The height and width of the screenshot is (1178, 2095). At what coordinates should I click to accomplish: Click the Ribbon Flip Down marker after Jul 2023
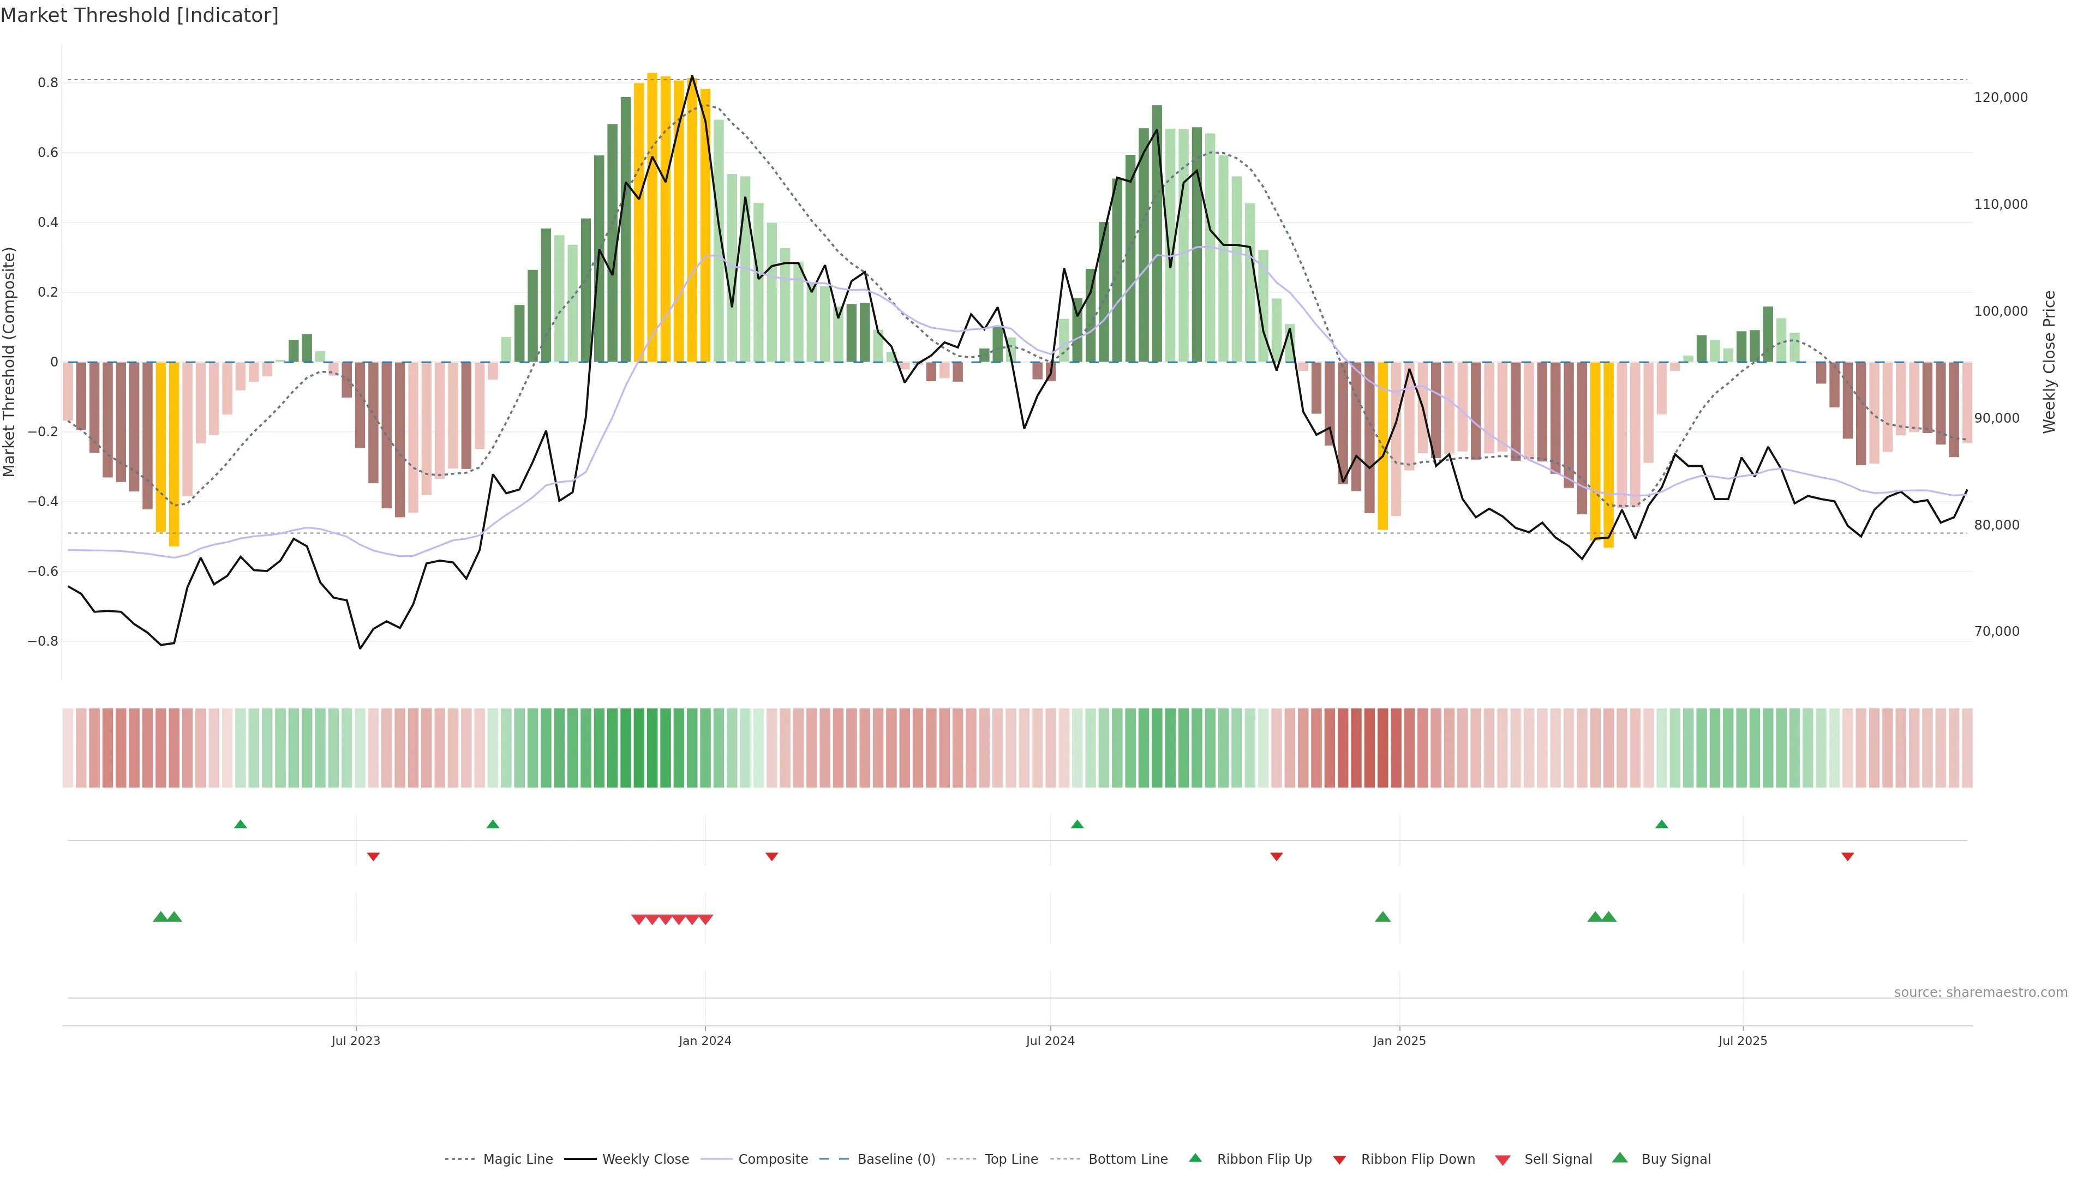[373, 856]
